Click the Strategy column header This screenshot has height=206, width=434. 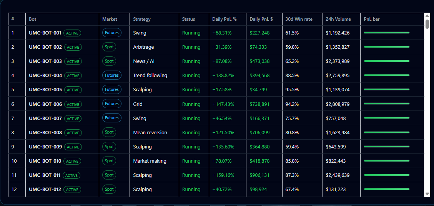pyautogui.click(x=142, y=19)
